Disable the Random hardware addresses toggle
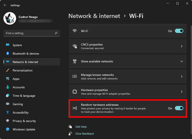The width and height of the screenshot is (192, 139). click(179, 108)
